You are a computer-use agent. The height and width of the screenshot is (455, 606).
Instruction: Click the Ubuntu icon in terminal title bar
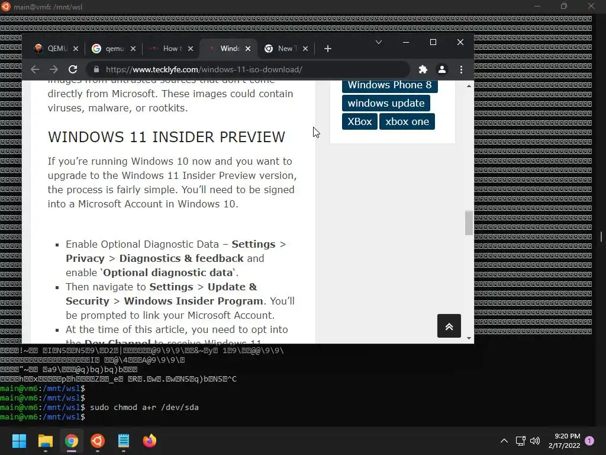click(x=6, y=7)
